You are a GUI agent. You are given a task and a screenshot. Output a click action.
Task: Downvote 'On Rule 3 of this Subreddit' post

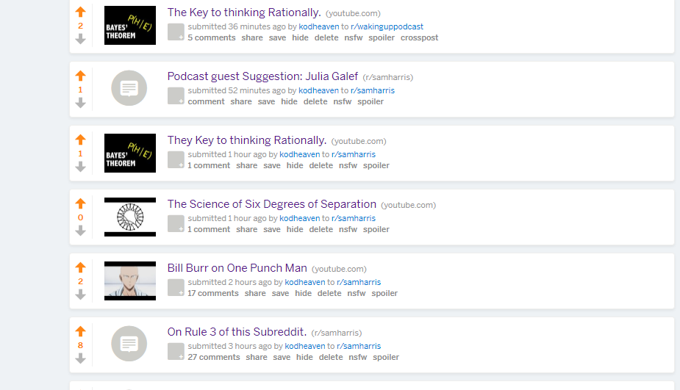click(x=80, y=359)
